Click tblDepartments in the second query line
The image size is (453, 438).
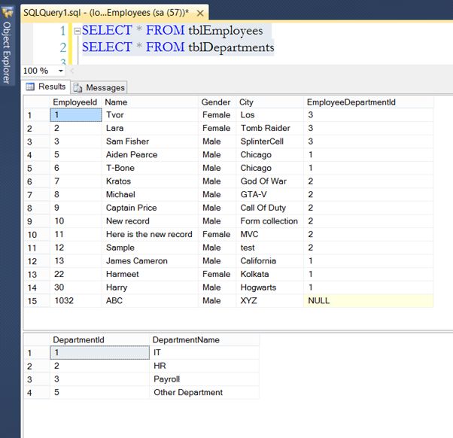[x=231, y=47]
